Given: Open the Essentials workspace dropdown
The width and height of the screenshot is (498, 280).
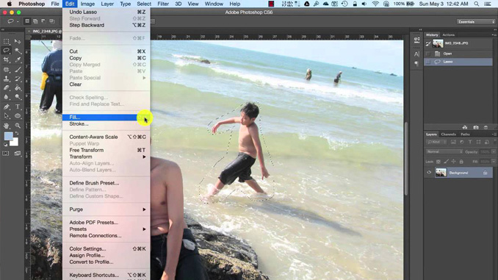Looking at the screenshot, I should [x=476, y=21].
